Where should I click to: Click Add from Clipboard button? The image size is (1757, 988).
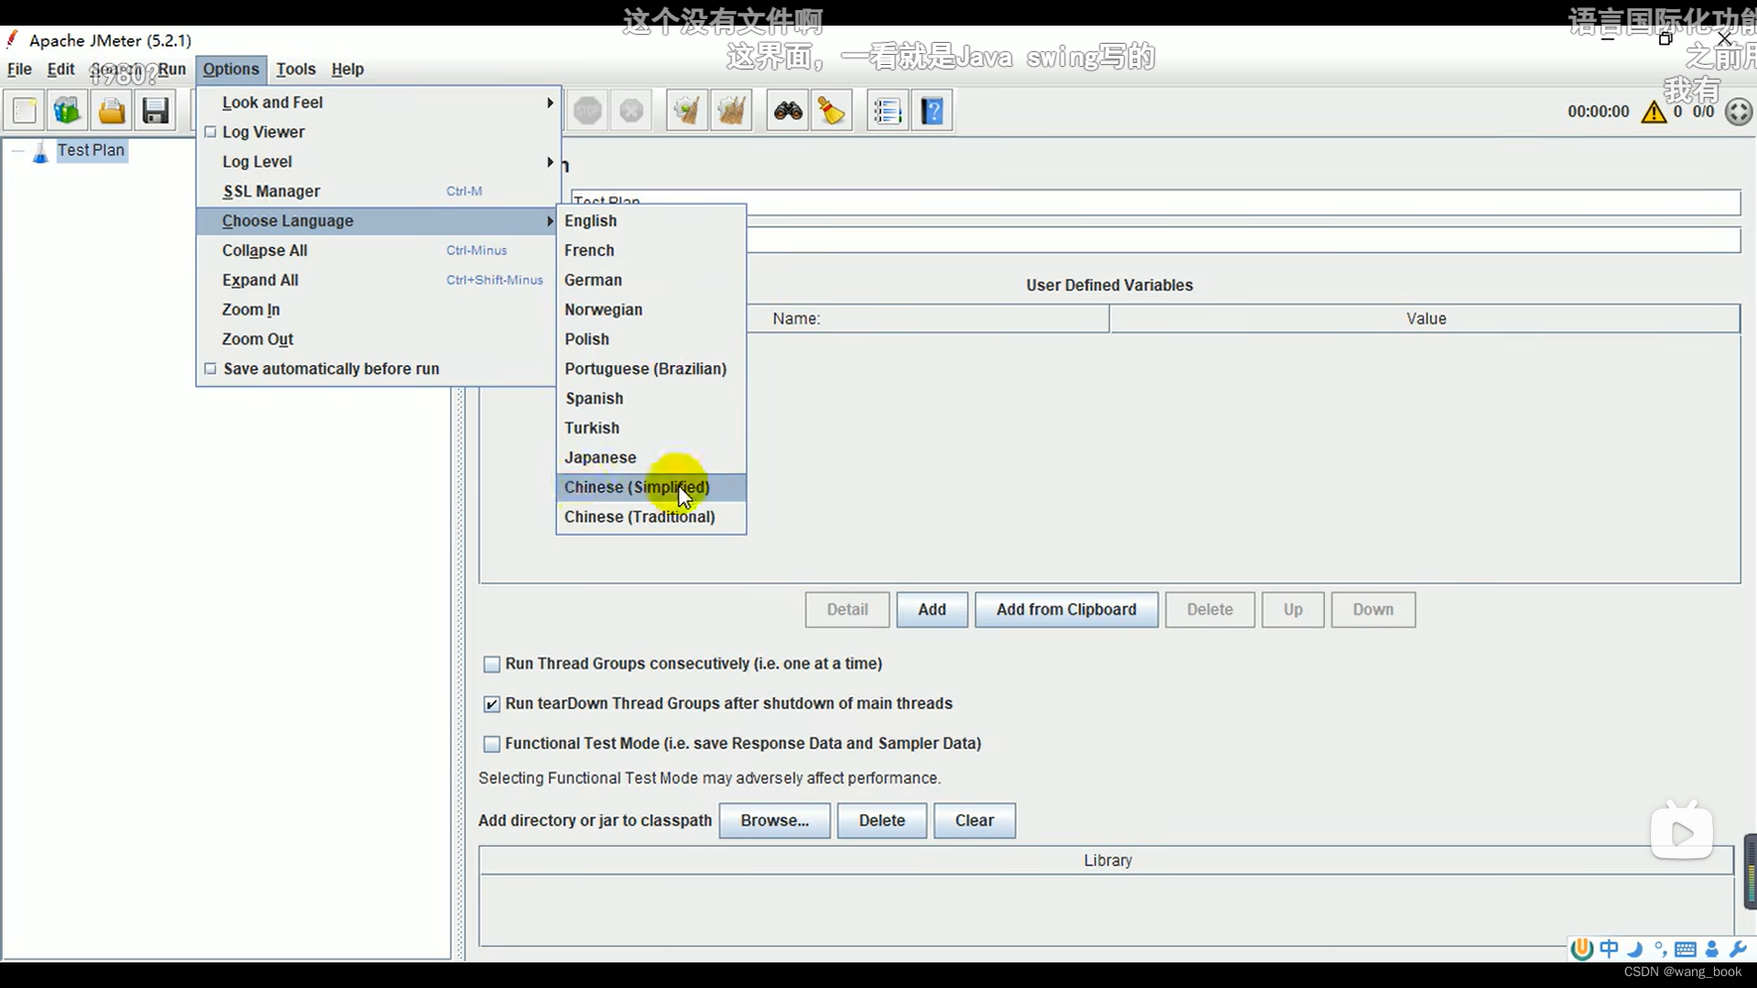click(x=1066, y=609)
